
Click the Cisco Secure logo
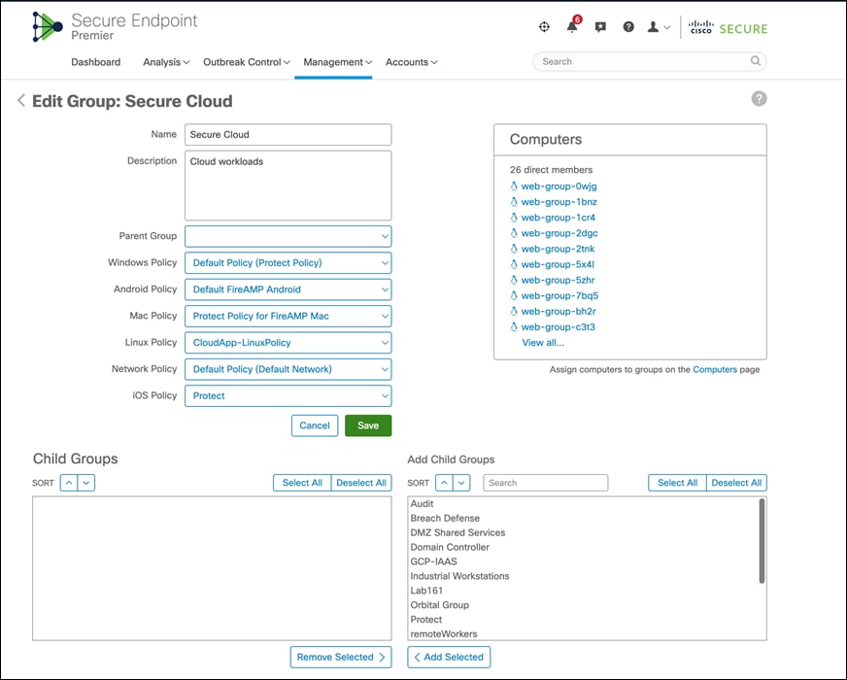pos(728,27)
